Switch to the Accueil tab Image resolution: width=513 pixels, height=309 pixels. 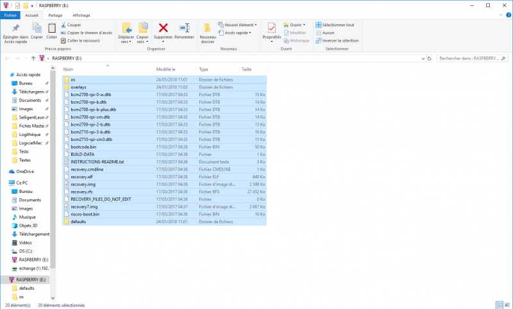(31, 15)
